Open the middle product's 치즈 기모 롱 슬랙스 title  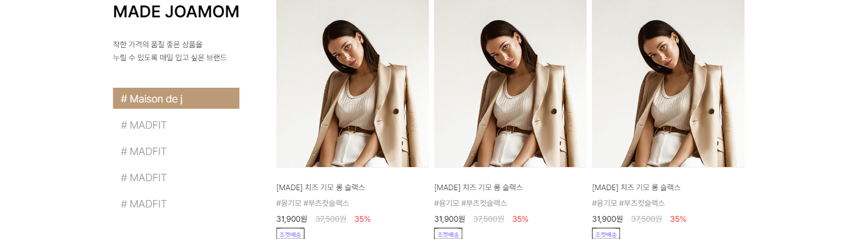tap(479, 187)
